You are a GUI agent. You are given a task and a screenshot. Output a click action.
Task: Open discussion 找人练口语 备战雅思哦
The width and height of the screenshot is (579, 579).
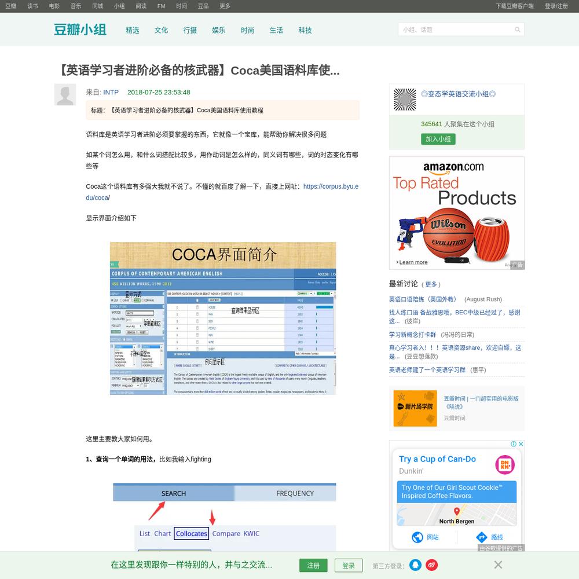click(455, 317)
